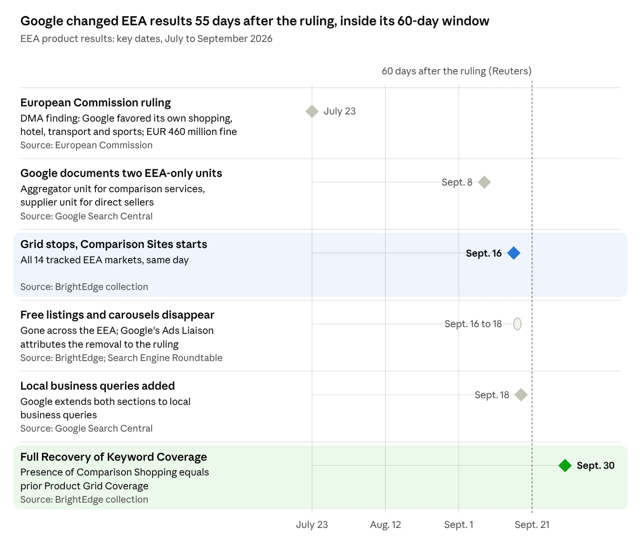Click '60 days after the ruling (Reuters)' annotation
641x558 pixels.
tap(456, 71)
